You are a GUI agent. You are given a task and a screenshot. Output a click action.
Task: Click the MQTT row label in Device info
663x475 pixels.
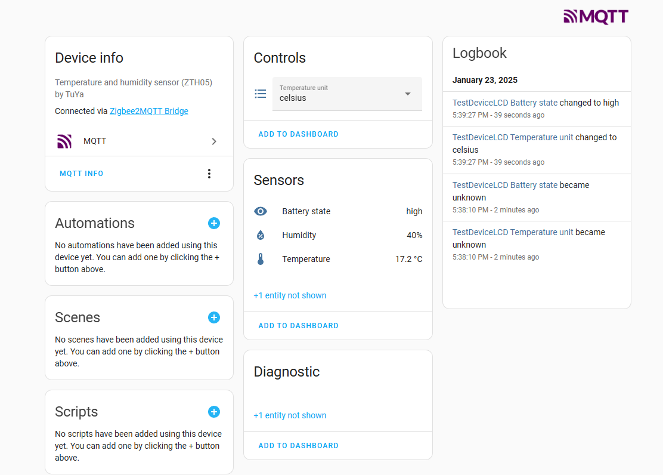coord(95,141)
